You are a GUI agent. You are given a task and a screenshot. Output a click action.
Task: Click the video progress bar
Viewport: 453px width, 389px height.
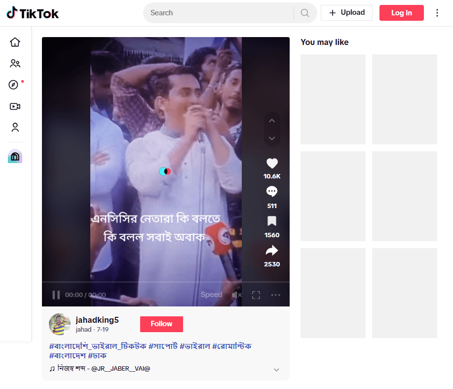click(165, 282)
